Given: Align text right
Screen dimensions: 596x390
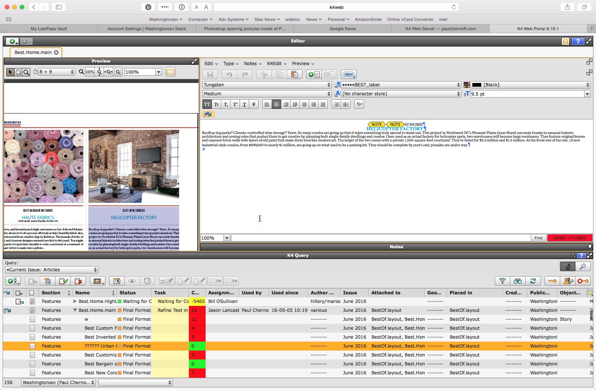Looking at the screenshot, I should (x=286, y=105).
